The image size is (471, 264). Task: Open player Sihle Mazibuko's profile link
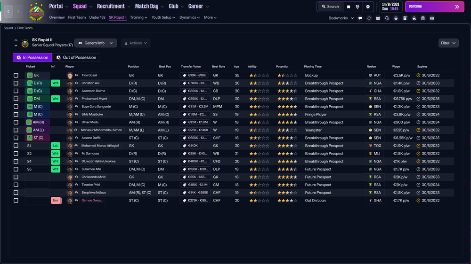(x=92, y=115)
